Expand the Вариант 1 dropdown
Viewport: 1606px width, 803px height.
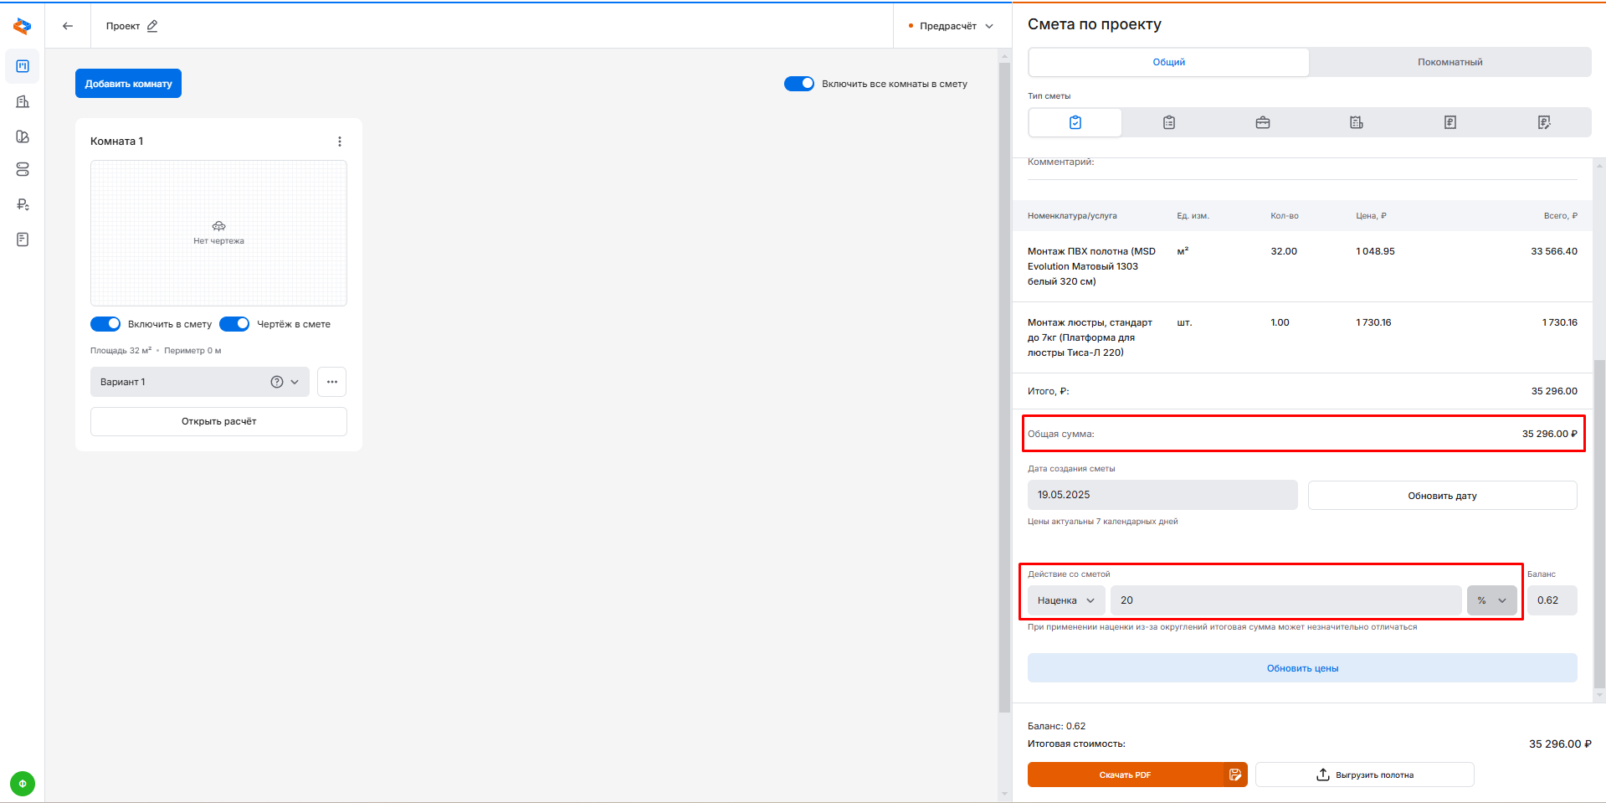click(294, 382)
